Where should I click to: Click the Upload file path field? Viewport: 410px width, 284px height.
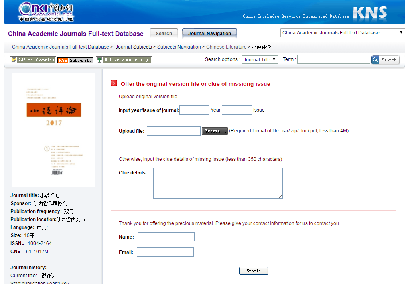174,131
